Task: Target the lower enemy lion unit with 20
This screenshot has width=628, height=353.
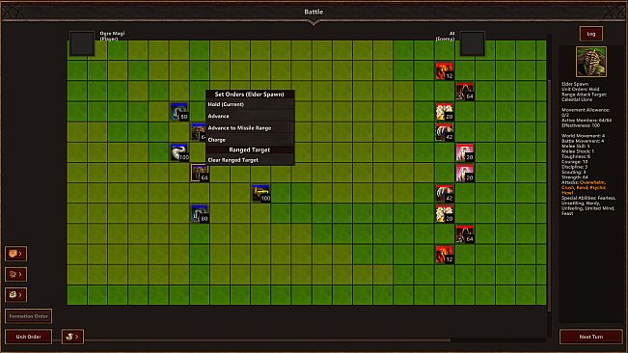Action: (x=445, y=214)
